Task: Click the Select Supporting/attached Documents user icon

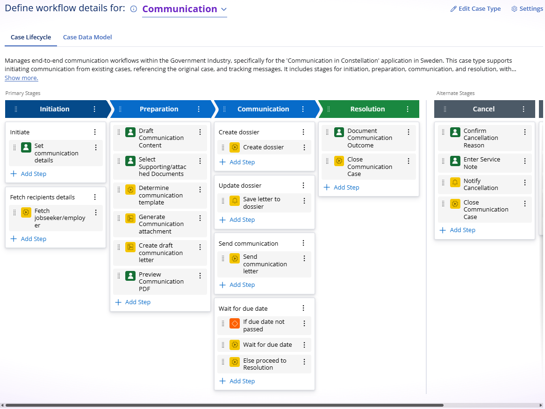Action: 130,161
